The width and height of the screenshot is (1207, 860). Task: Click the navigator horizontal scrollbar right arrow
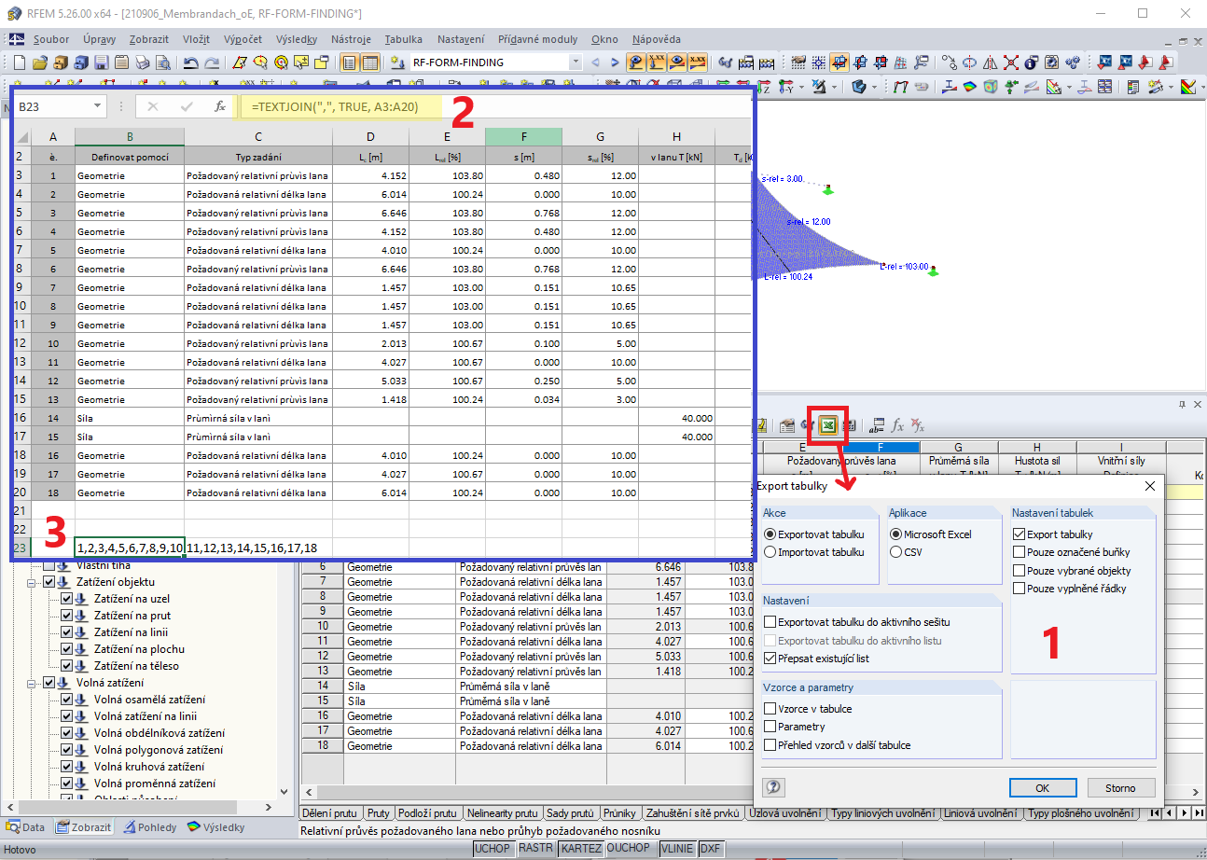coord(269,807)
